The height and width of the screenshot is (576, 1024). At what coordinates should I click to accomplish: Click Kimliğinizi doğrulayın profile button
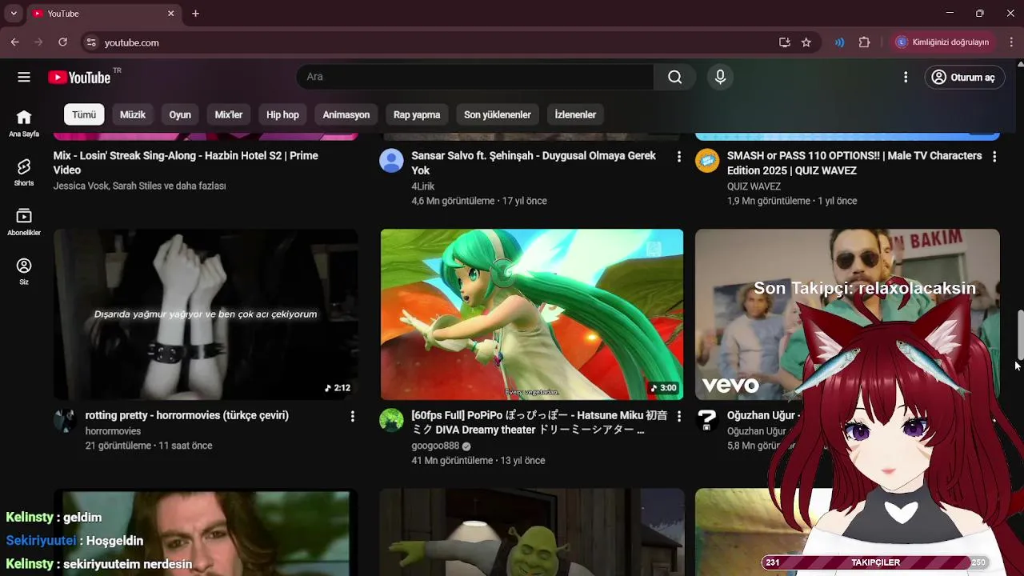942,42
